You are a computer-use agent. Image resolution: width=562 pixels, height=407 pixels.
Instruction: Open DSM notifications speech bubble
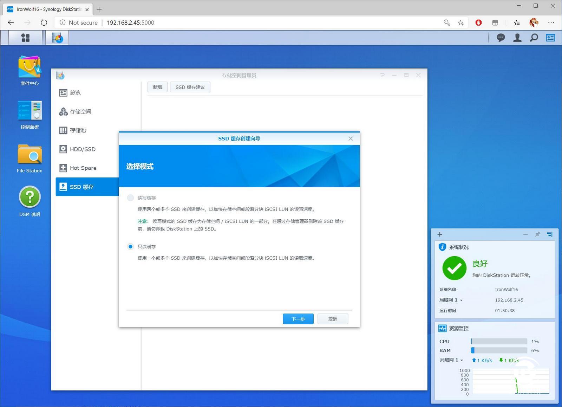501,38
